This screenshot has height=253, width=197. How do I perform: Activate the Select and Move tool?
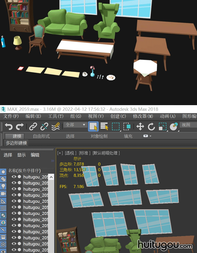140,126
